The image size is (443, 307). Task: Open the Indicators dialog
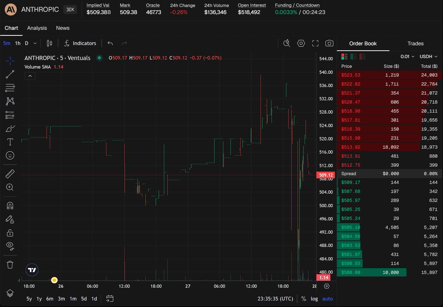[80, 43]
